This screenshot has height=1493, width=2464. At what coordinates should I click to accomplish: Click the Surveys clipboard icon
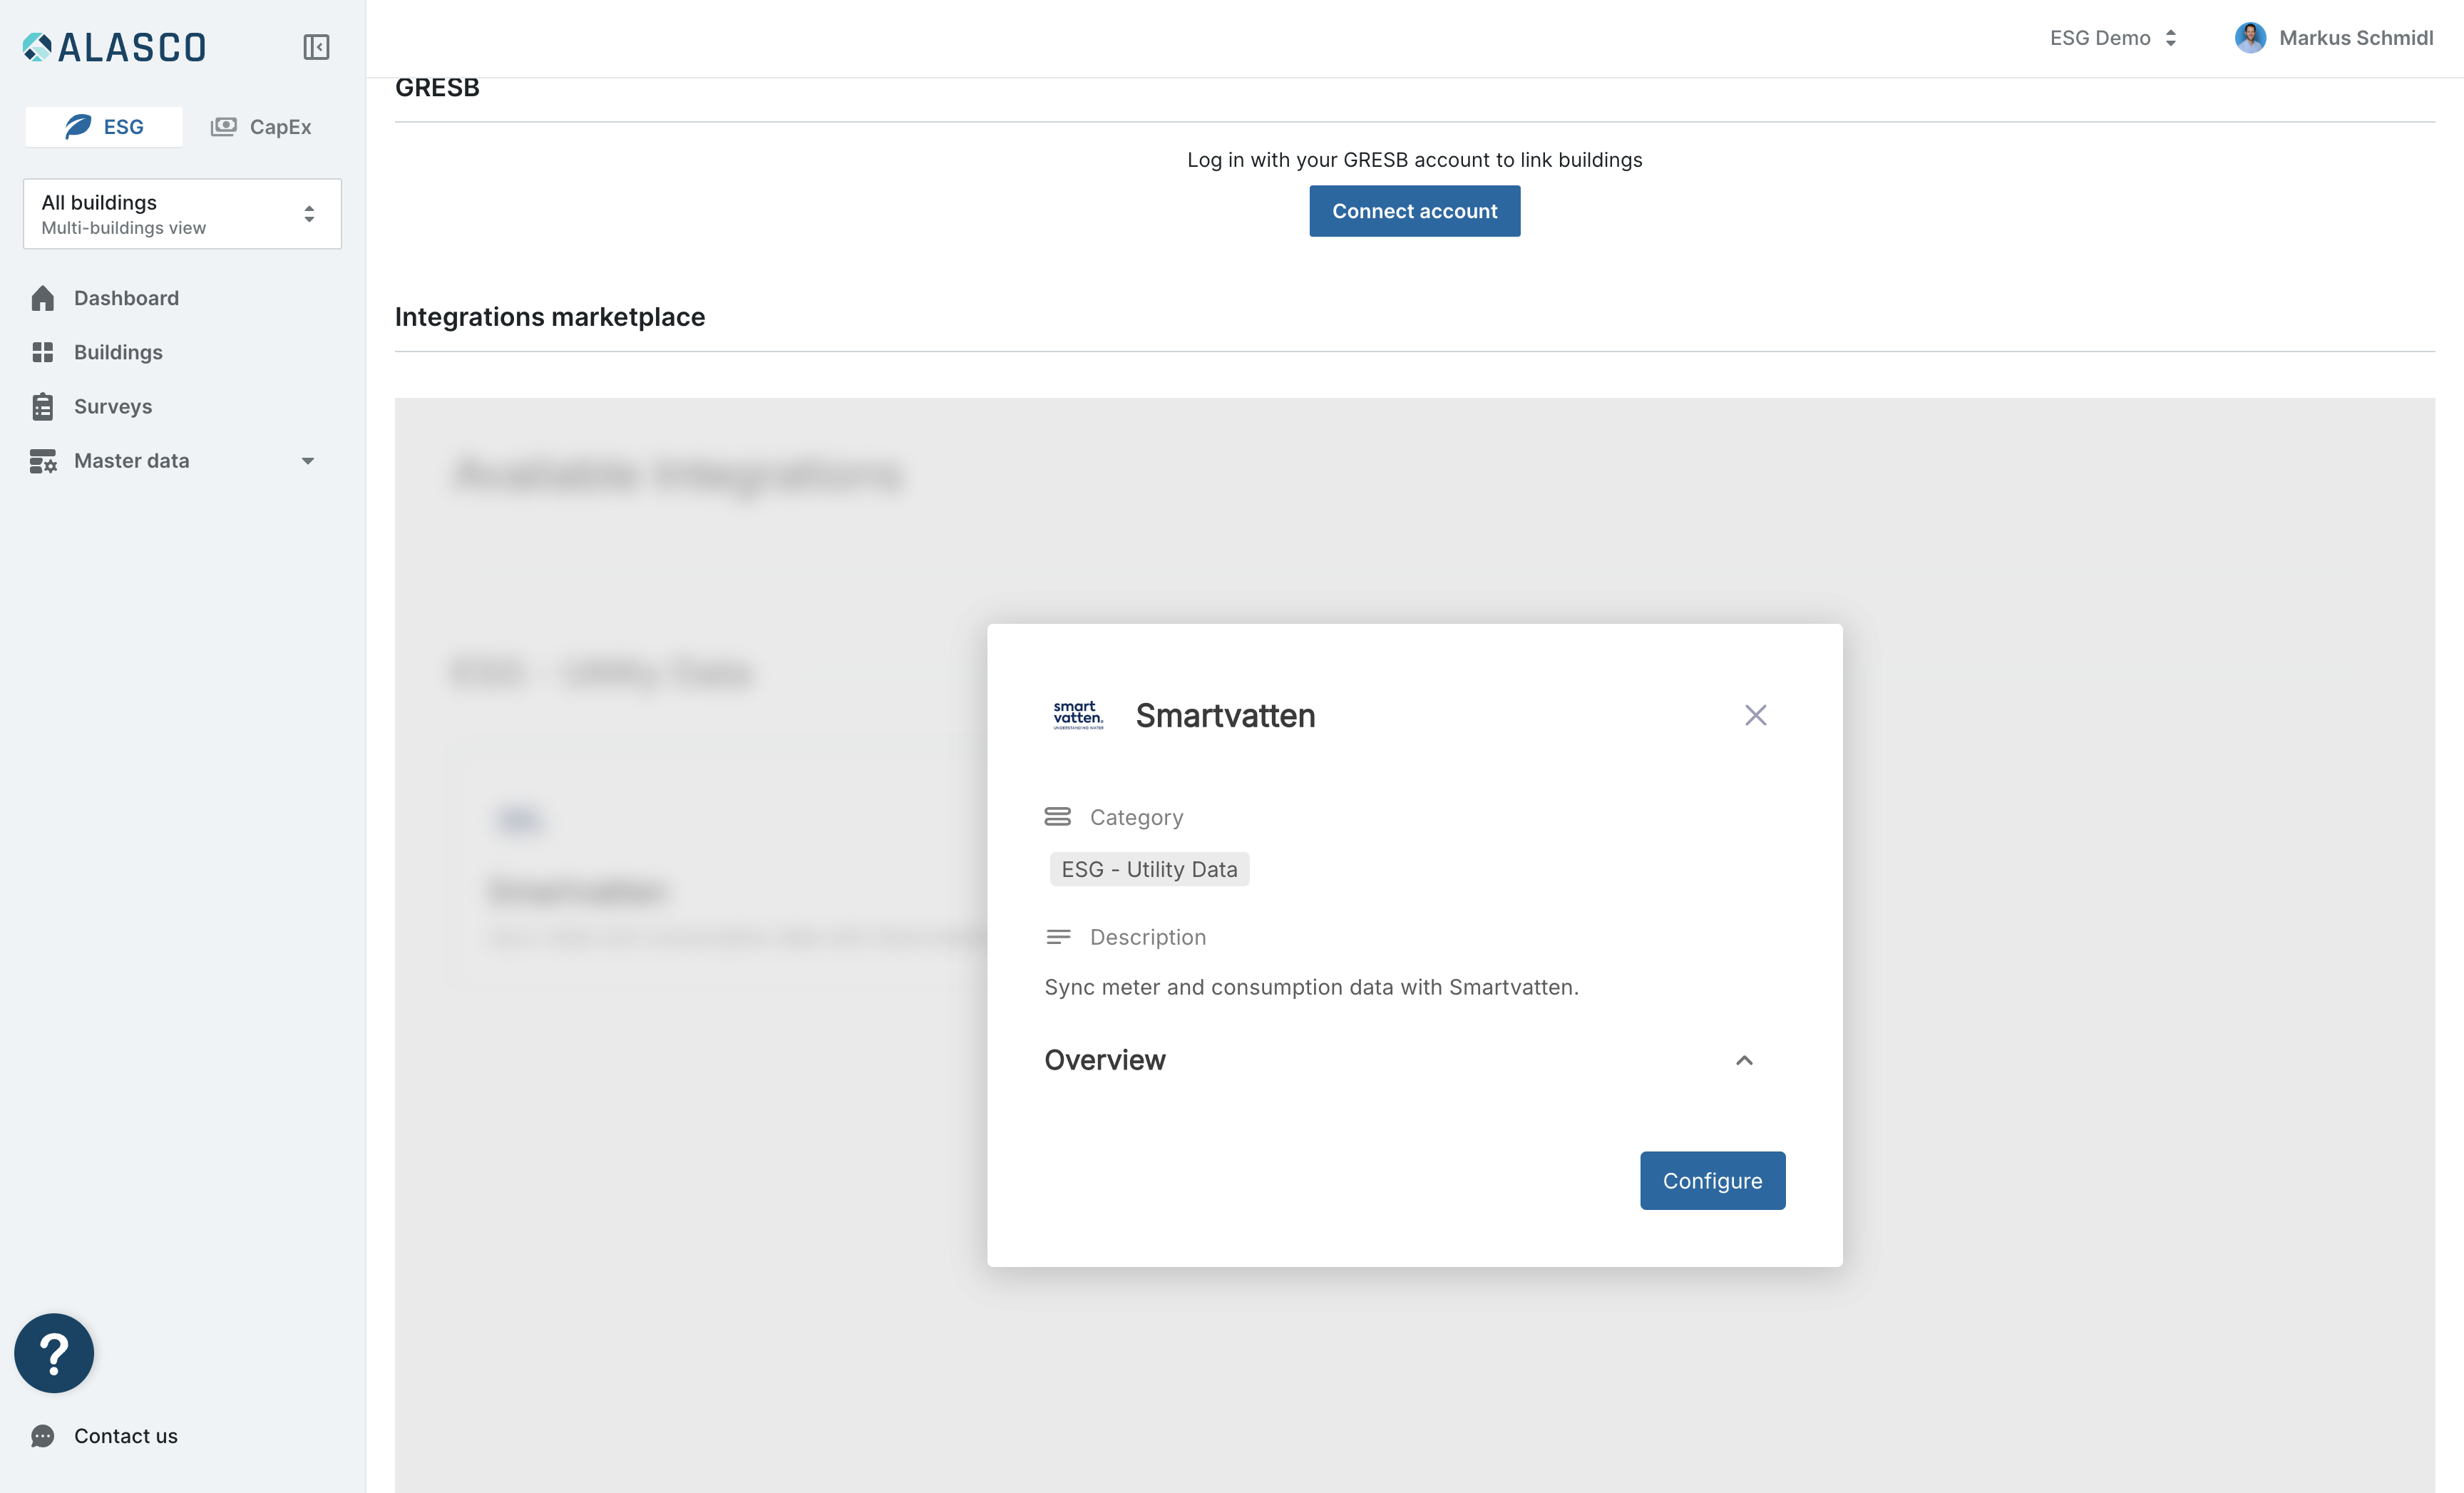(x=43, y=406)
